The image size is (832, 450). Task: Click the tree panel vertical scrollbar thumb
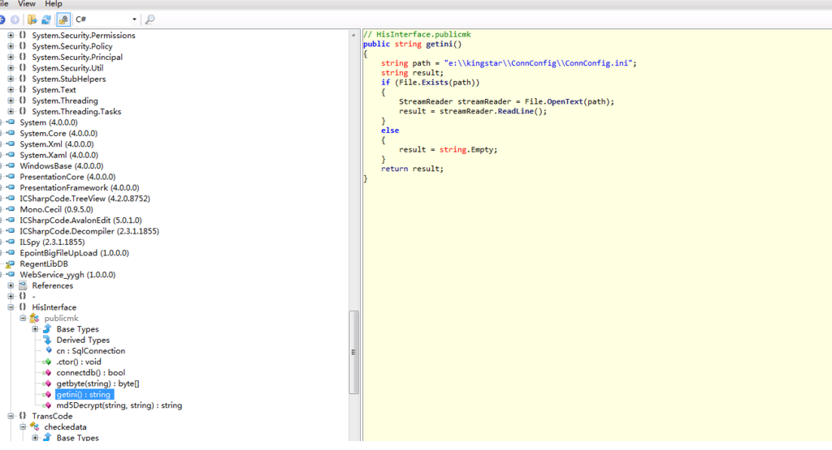pos(353,353)
